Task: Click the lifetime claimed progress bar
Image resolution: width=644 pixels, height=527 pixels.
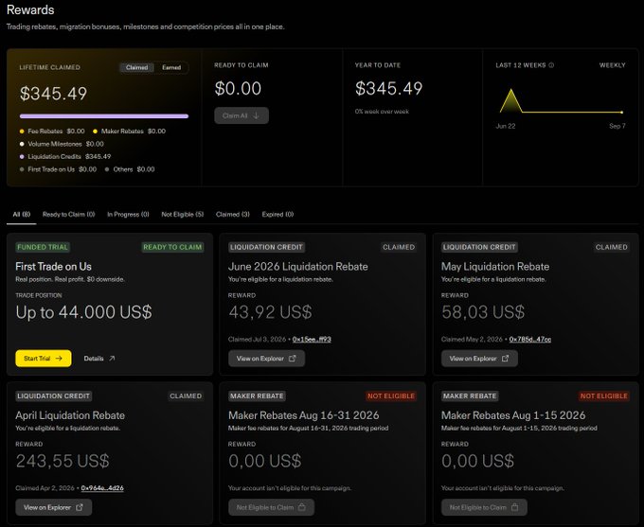Action: coord(104,116)
